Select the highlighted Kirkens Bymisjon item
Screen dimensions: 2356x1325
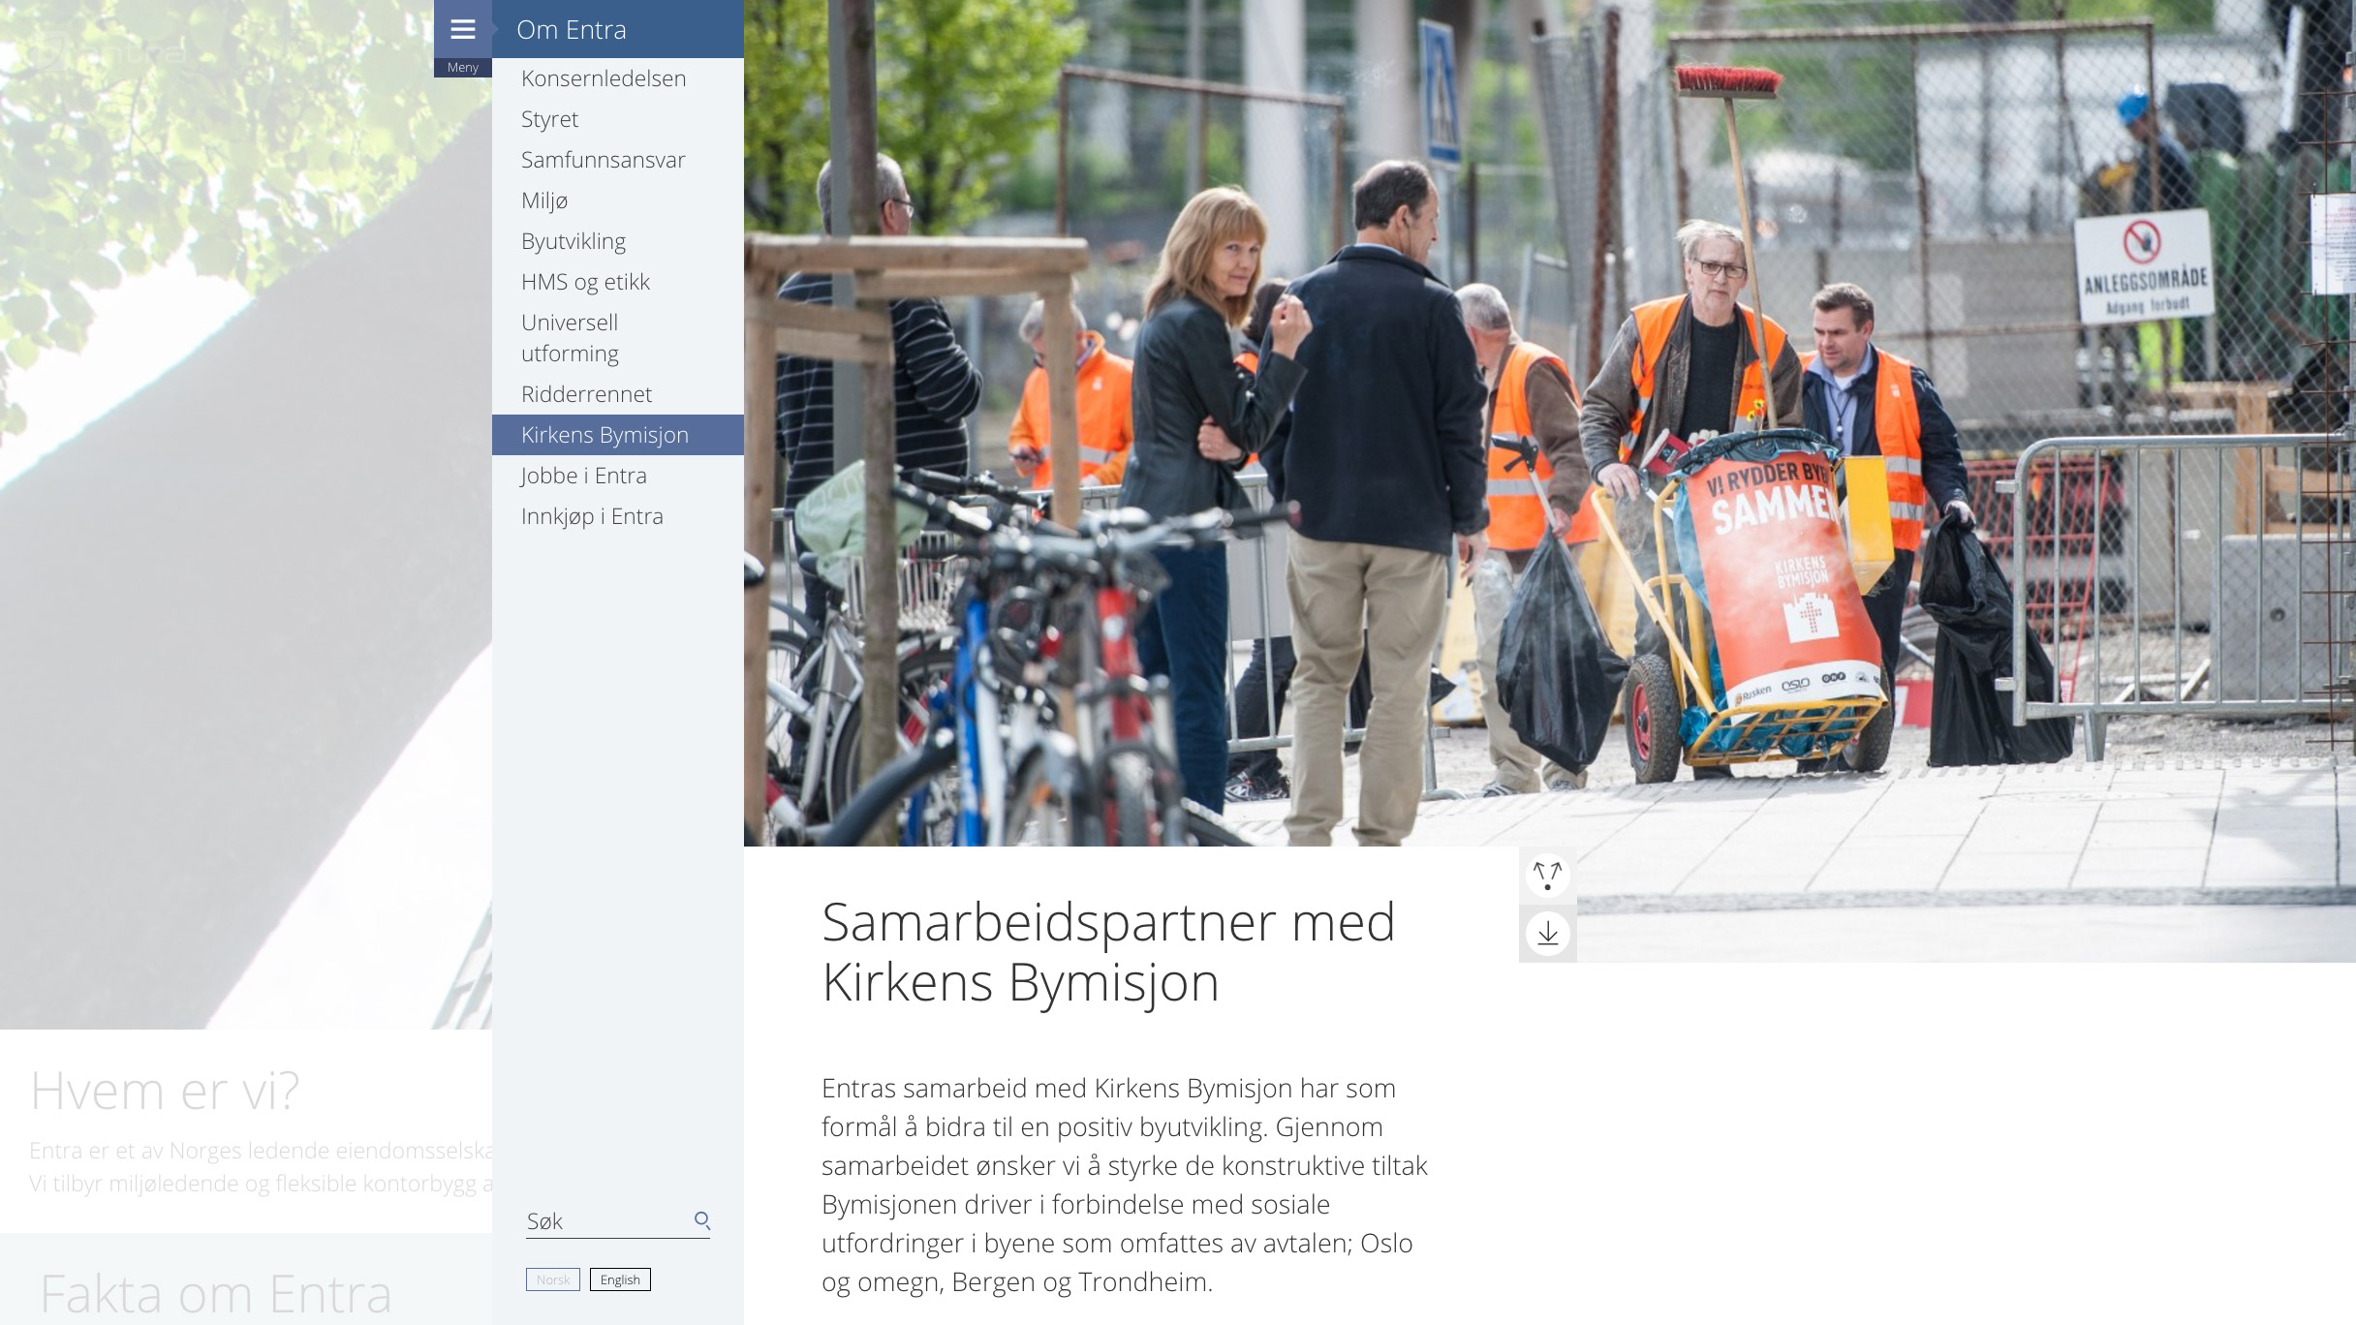(618, 435)
